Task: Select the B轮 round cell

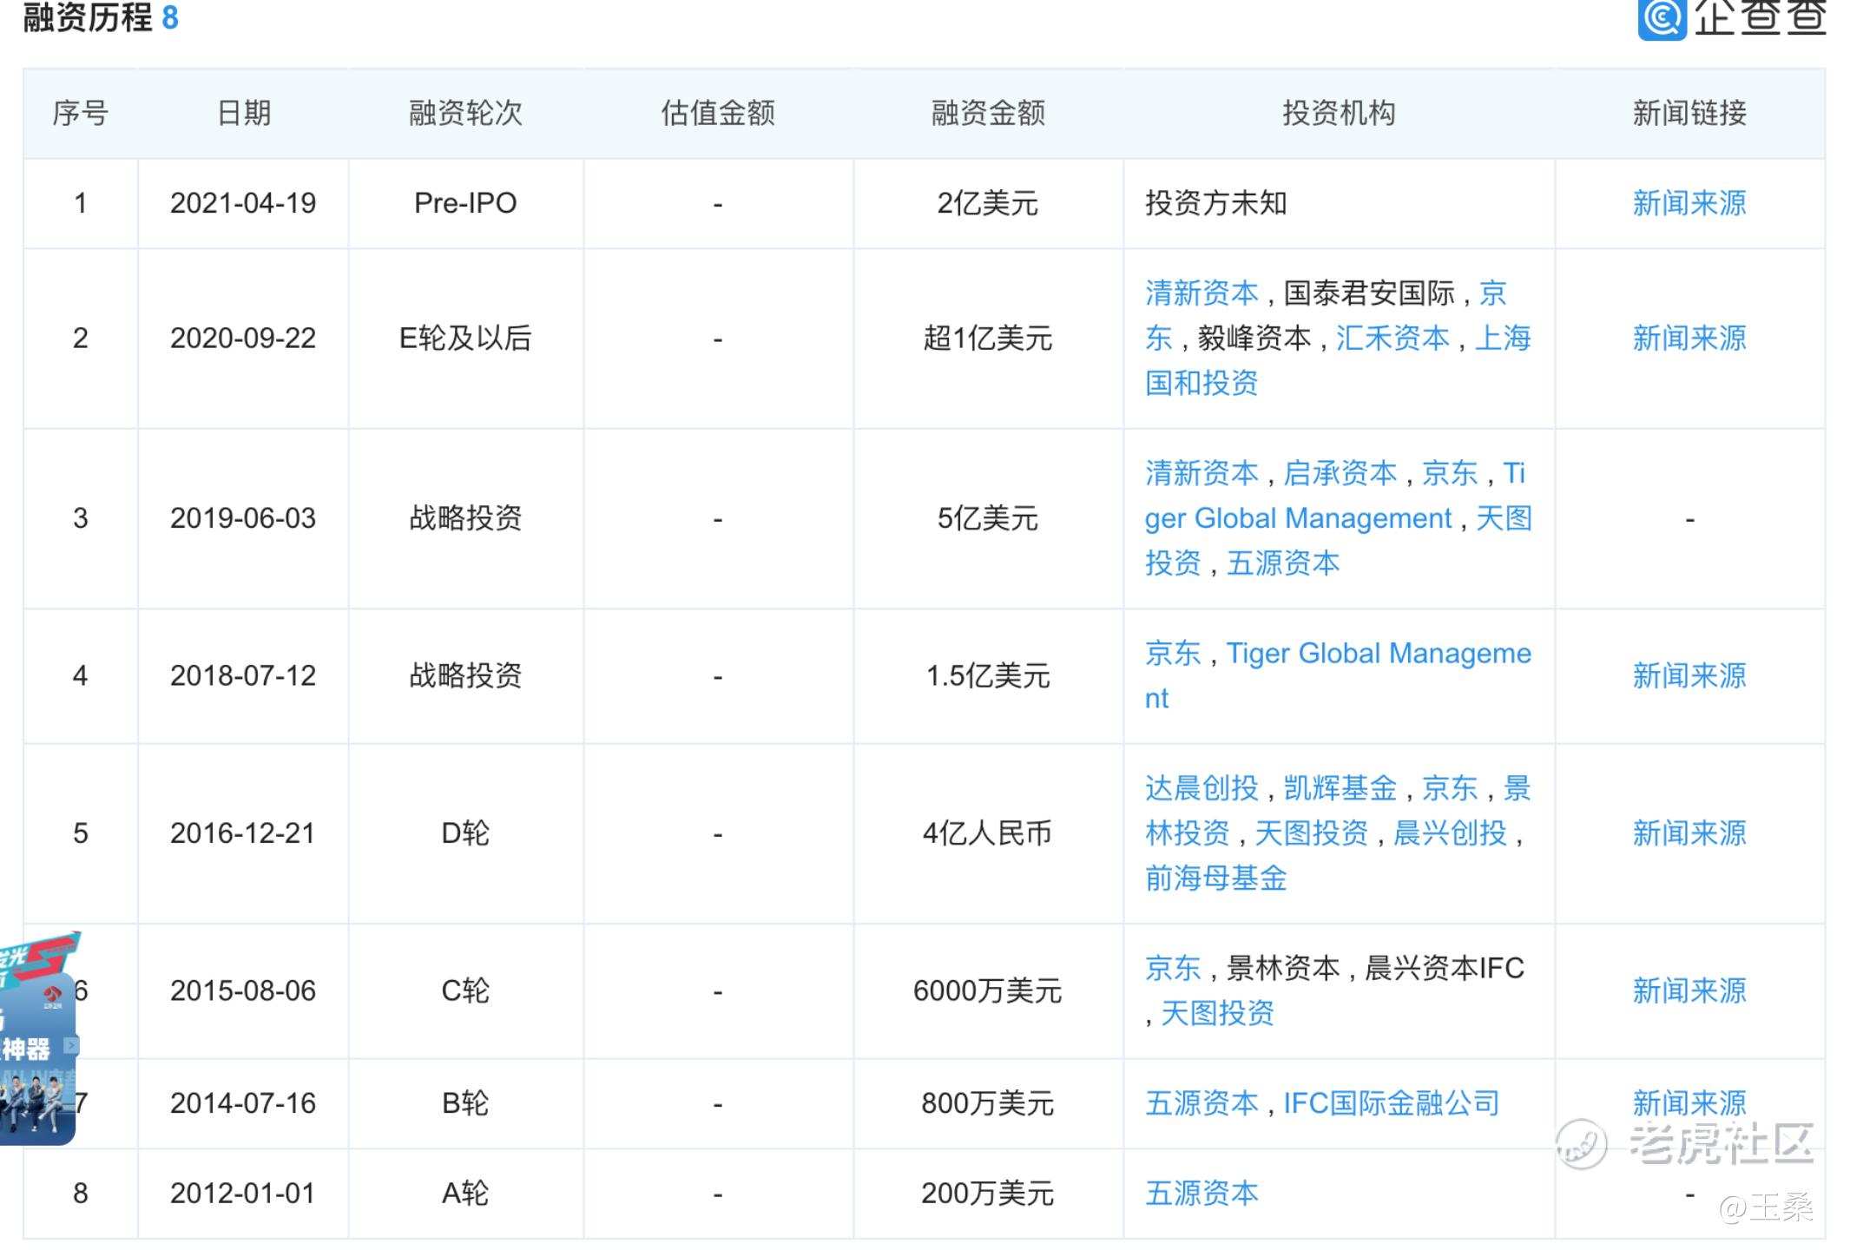Action: coord(465,1103)
